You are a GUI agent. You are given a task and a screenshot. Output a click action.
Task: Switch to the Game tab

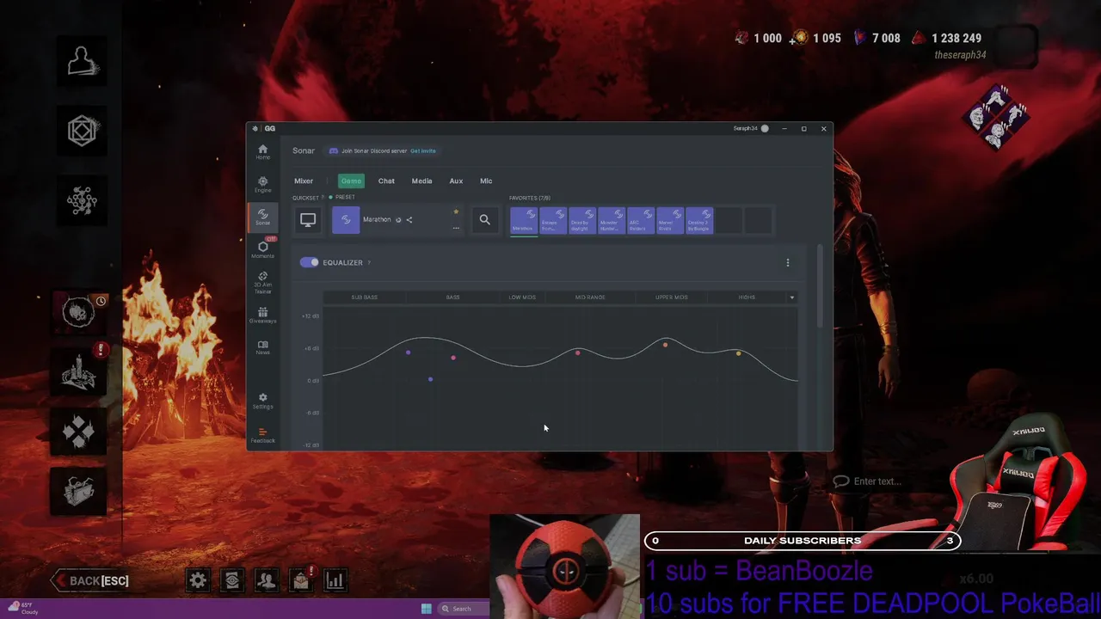351,181
